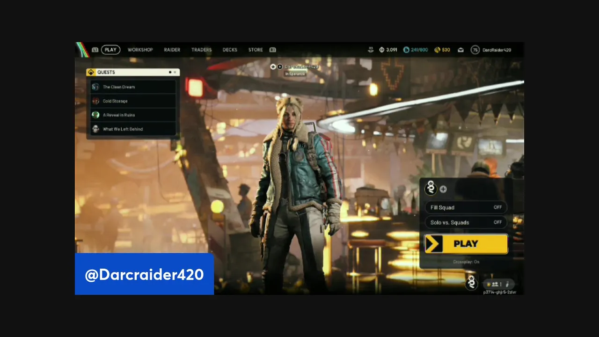
Task: Go to the TRADERS tab
Action: (201, 50)
